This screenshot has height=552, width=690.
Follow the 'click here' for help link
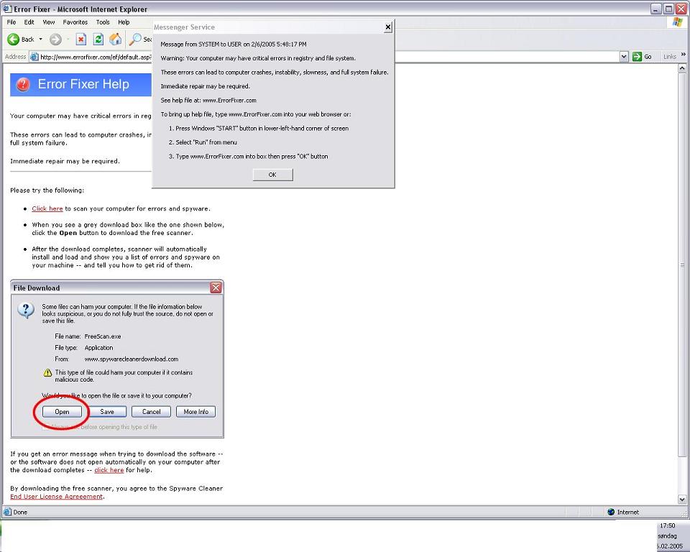[x=109, y=470]
